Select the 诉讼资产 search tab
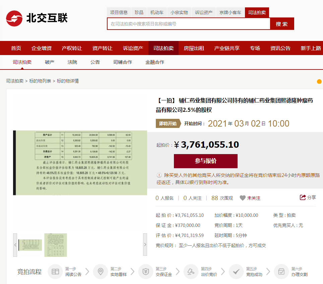The image size is (323, 284). pyautogui.click(x=204, y=12)
